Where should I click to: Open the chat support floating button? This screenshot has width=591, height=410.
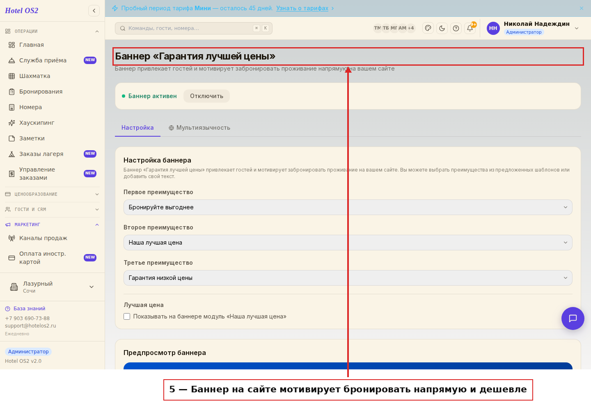[x=573, y=318]
